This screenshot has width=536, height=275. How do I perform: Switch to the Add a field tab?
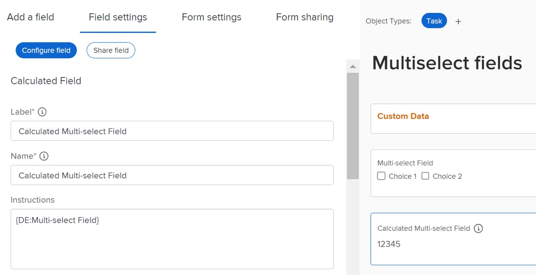point(30,17)
